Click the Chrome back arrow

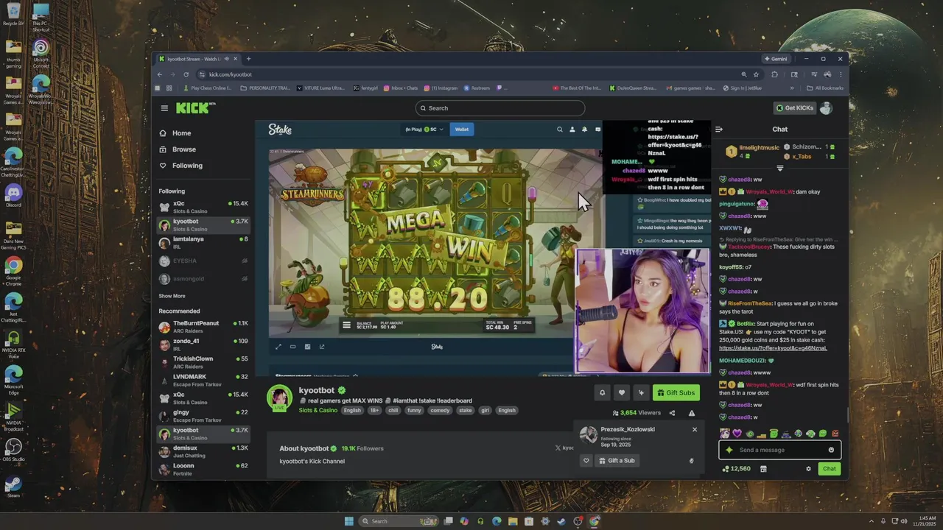[160, 74]
